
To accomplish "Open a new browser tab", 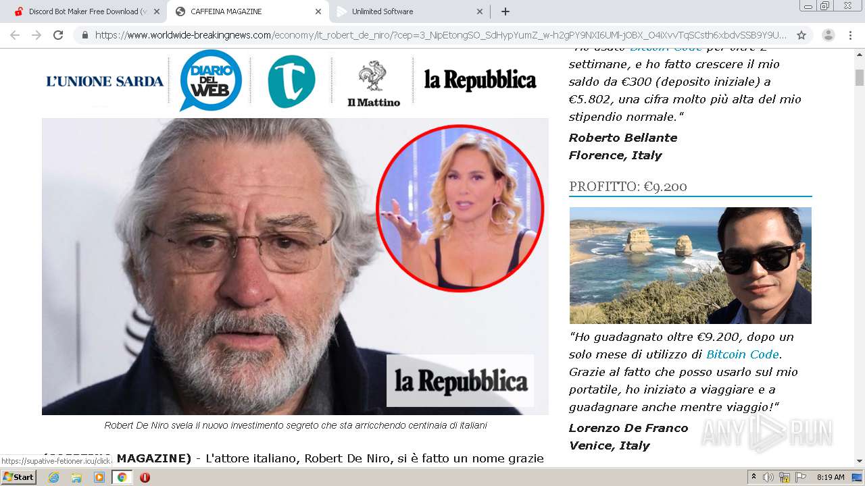I will click(x=505, y=11).
